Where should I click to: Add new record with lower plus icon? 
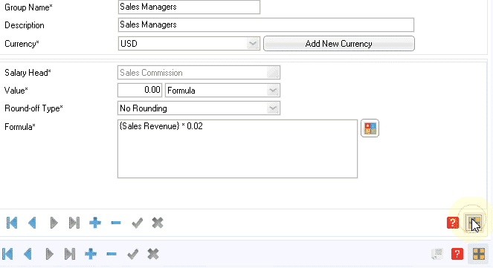click(91, 254)
